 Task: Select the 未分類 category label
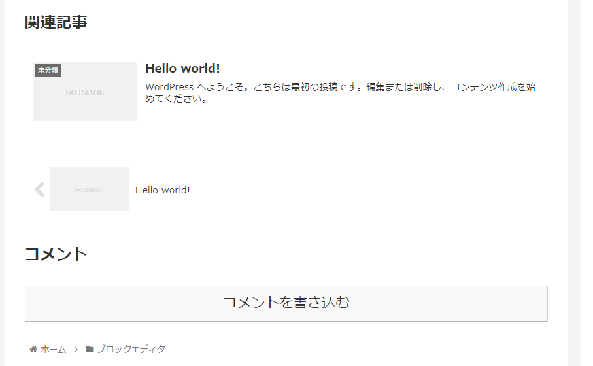coord(48,71)
